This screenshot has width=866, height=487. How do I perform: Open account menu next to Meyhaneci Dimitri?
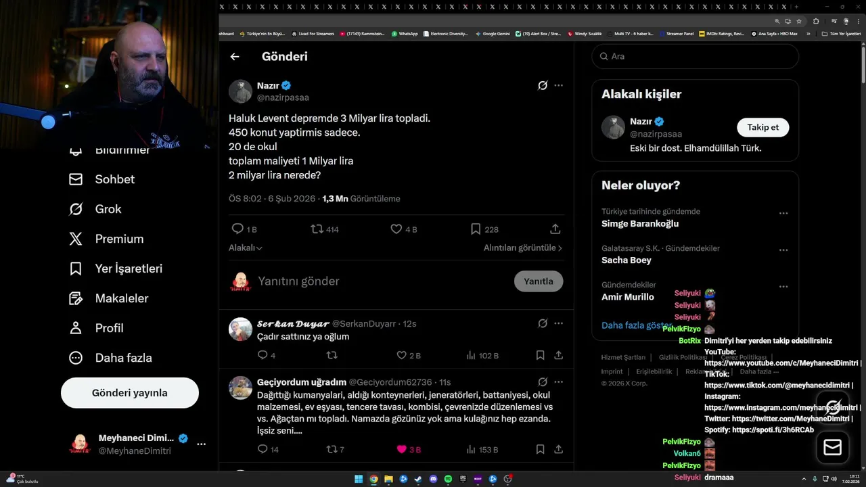tap(201, 444)
